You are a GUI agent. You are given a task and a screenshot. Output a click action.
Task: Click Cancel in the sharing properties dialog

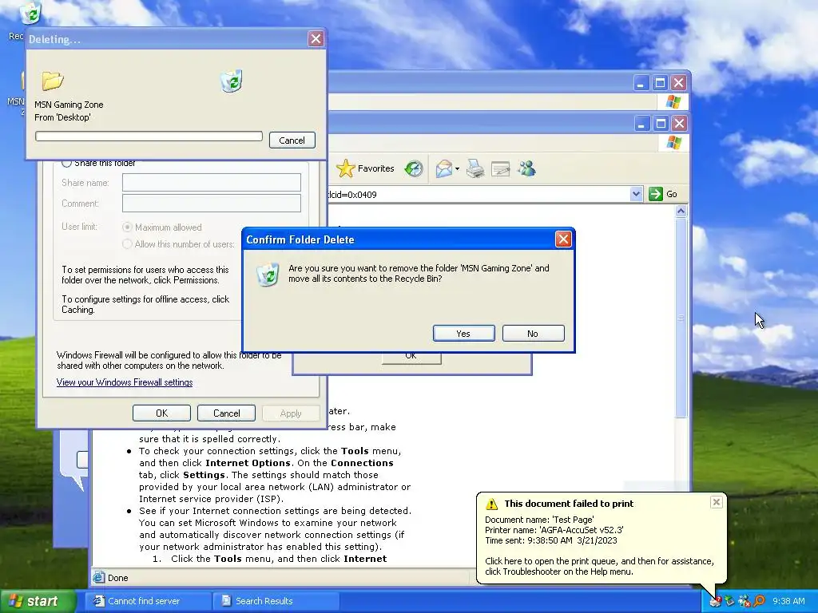coord(226,413)
